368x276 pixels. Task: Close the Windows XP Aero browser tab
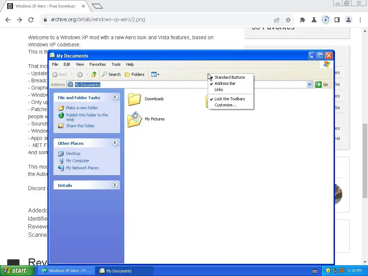83,6
